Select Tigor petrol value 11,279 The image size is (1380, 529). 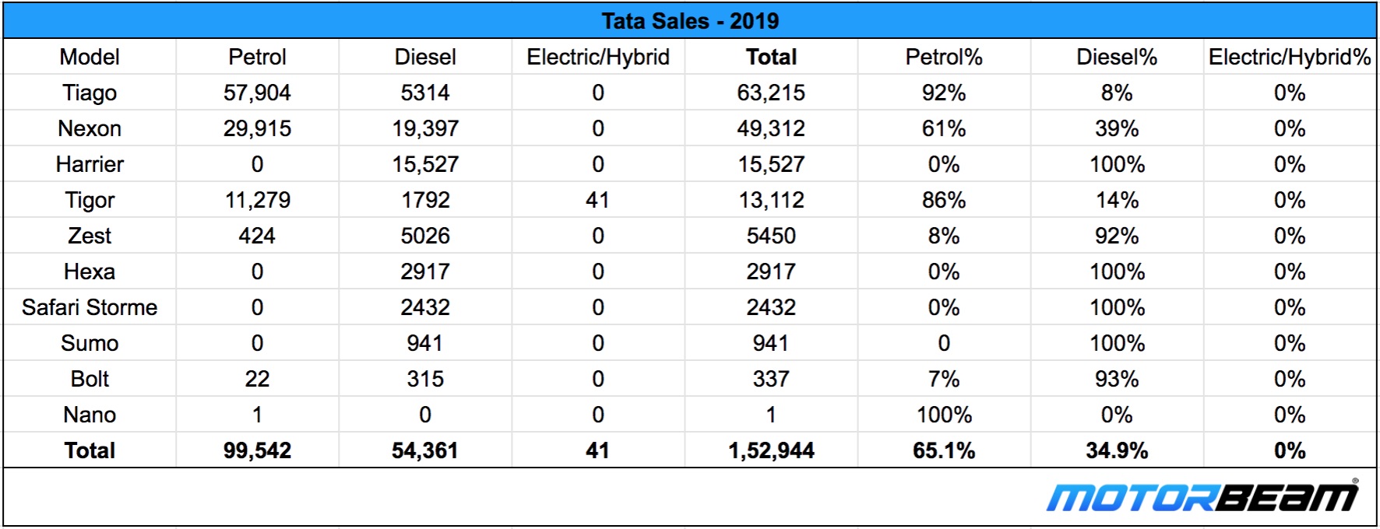pos(257,200)
